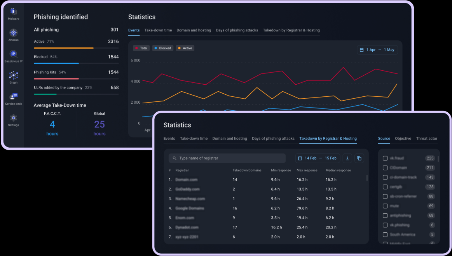Tick the antiphishing source checkbox

coord(385,216)
